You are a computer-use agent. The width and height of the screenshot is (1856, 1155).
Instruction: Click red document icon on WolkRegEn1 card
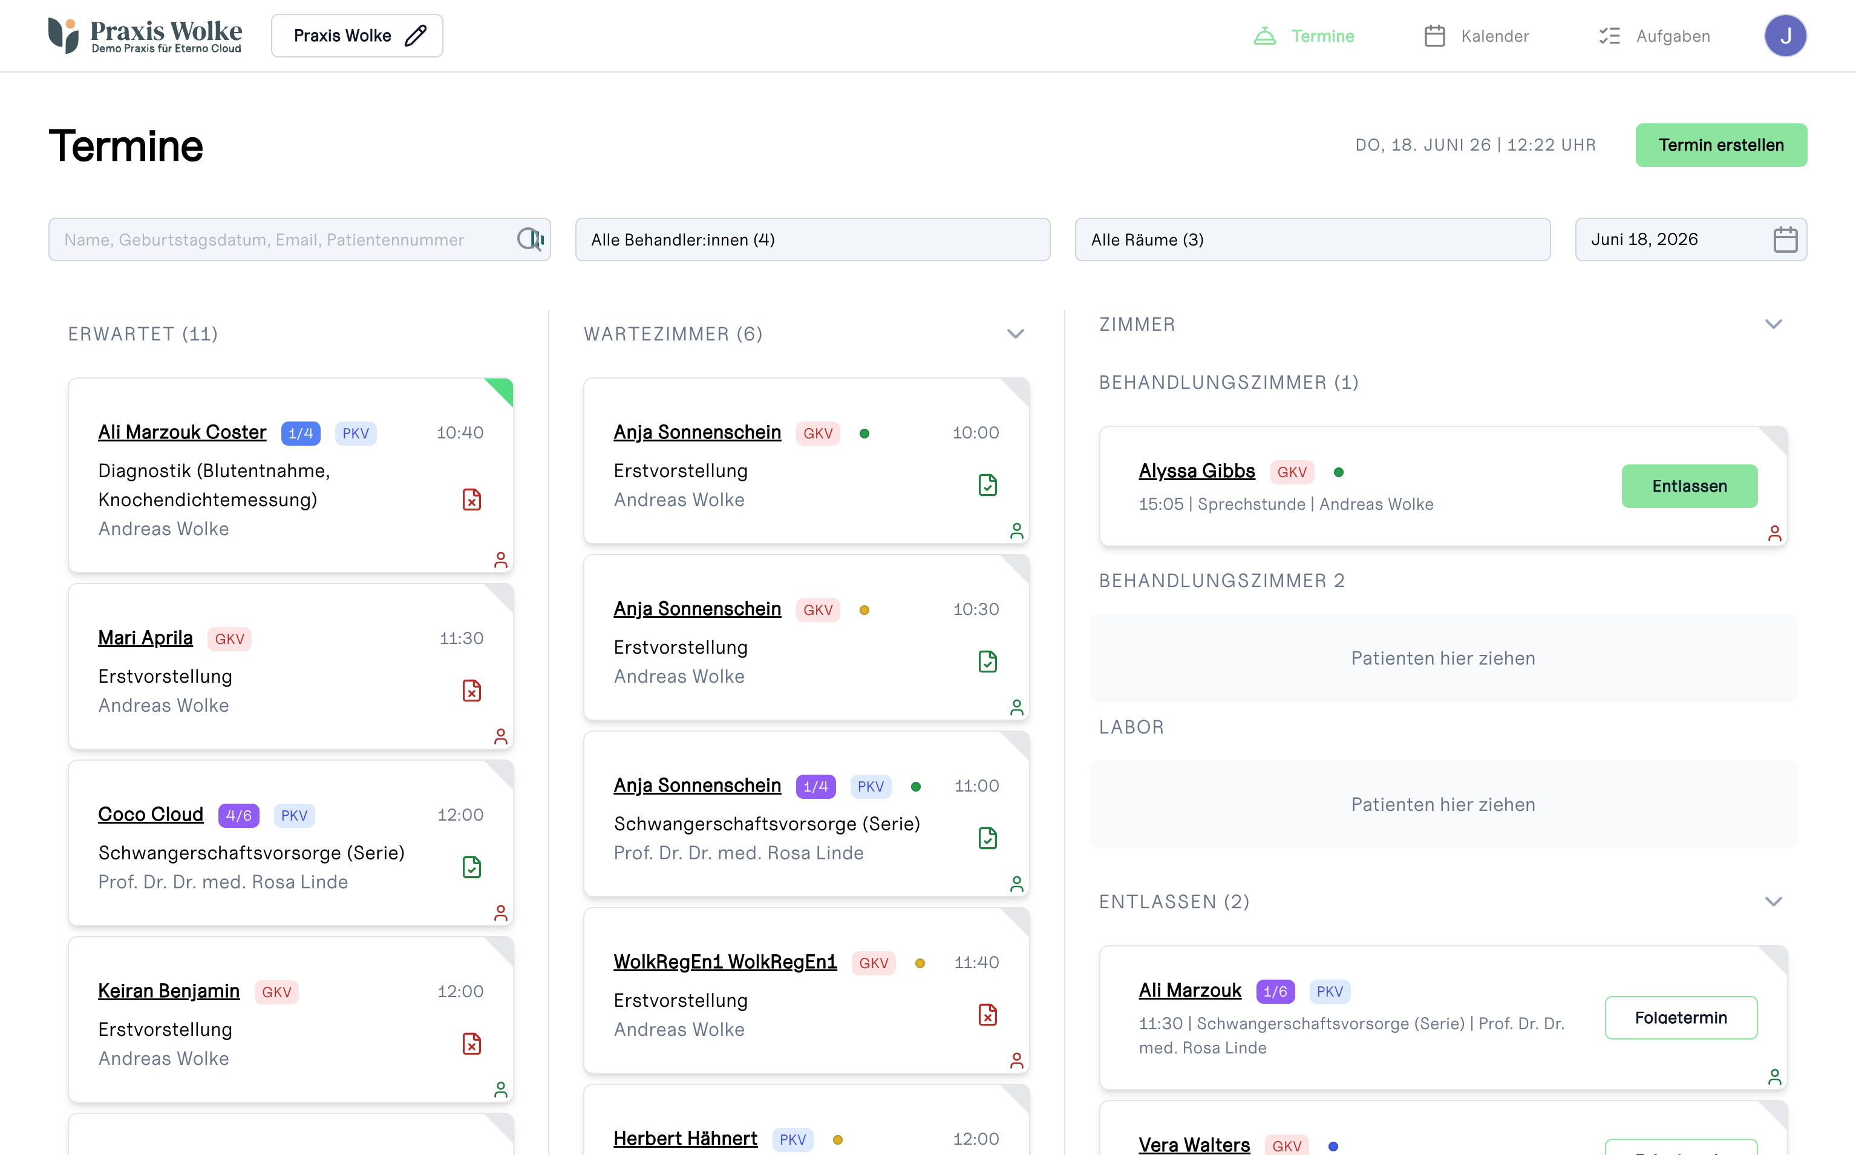coord(987,1015)
